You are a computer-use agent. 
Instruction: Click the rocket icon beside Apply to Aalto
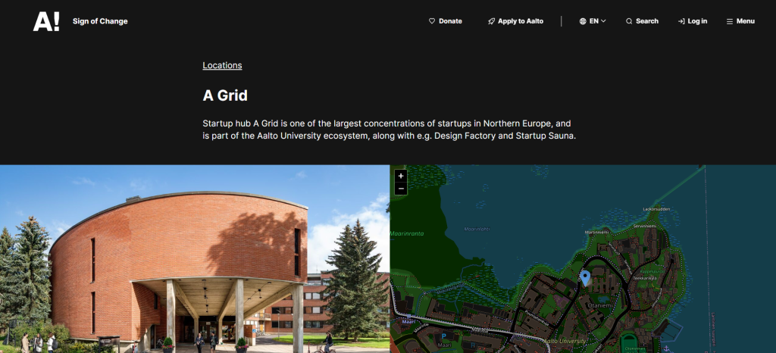(x=491, y=21)
